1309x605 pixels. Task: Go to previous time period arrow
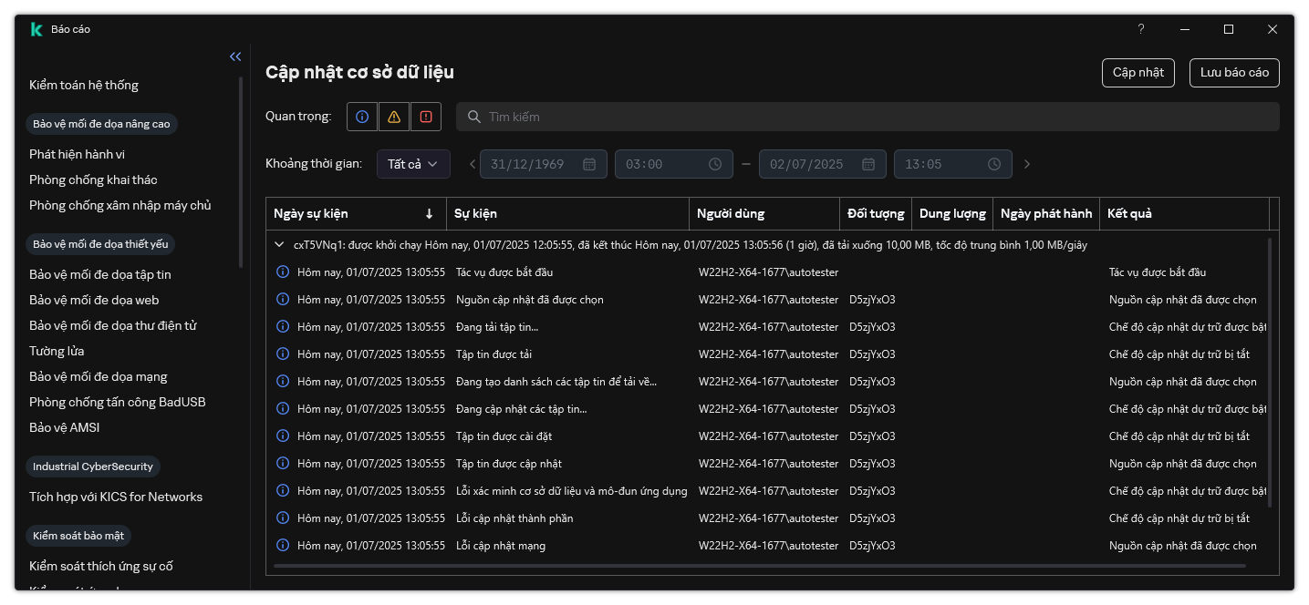[x=472, y=164]
